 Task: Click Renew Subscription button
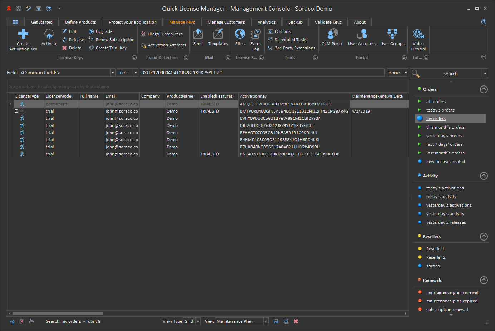(x=115, y=40)
